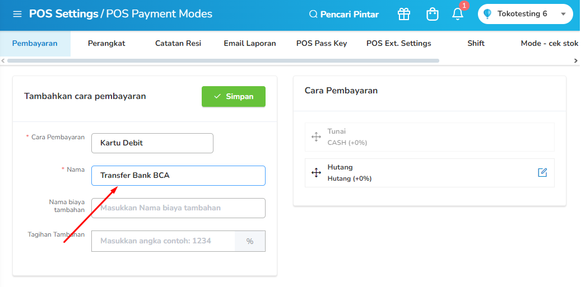Switch to the Perangkat tab
This screenshot has width=581, height=287.
106,43
